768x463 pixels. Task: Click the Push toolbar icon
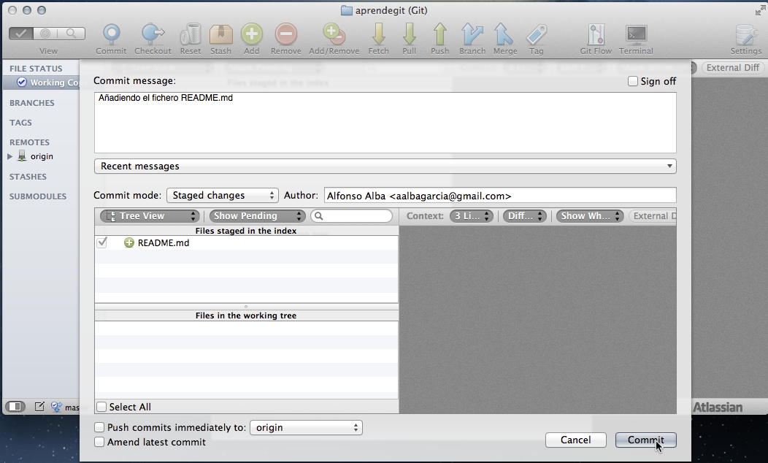(439, 34)
